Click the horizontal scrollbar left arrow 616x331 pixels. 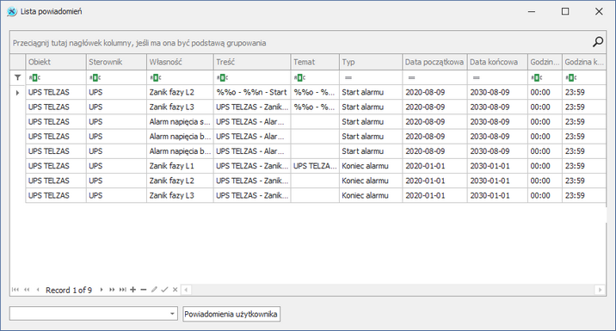[x=186, y=290]
